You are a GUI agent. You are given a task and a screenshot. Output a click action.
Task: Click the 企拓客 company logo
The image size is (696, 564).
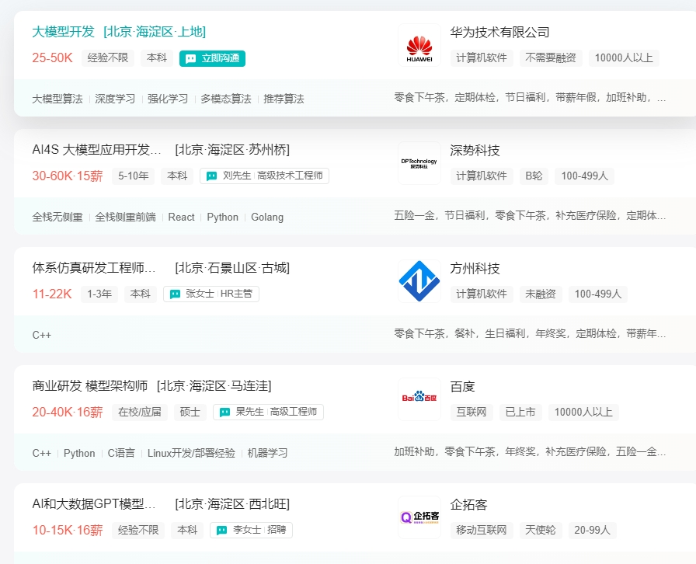point(419,518)
